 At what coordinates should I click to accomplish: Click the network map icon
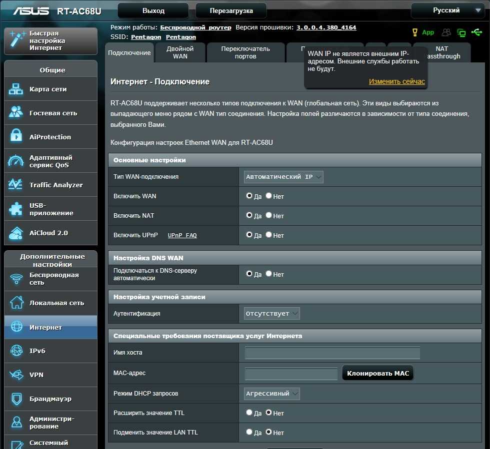[x=15, y=89]
